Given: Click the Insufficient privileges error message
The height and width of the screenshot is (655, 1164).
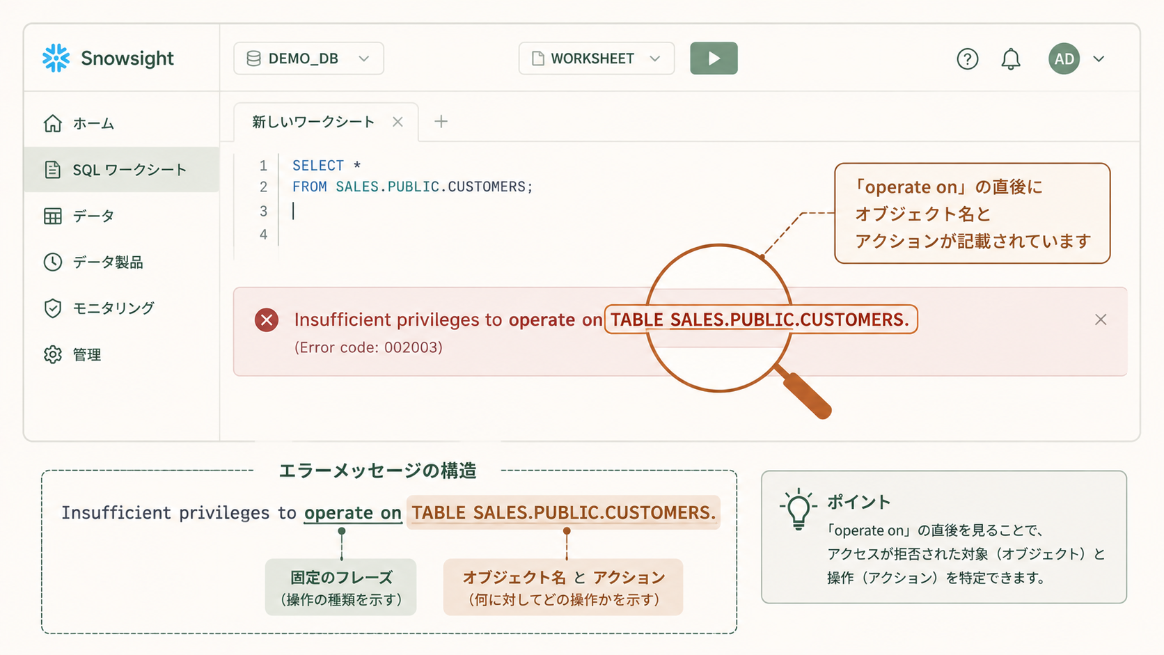Looking at the screenshot, I should coord(601,319).
